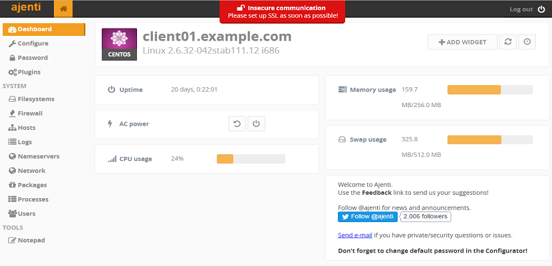Click the AC power lightning icon
Image resolution: width=552 pixels, height=266 pixels.
click(x=110, y=124)
